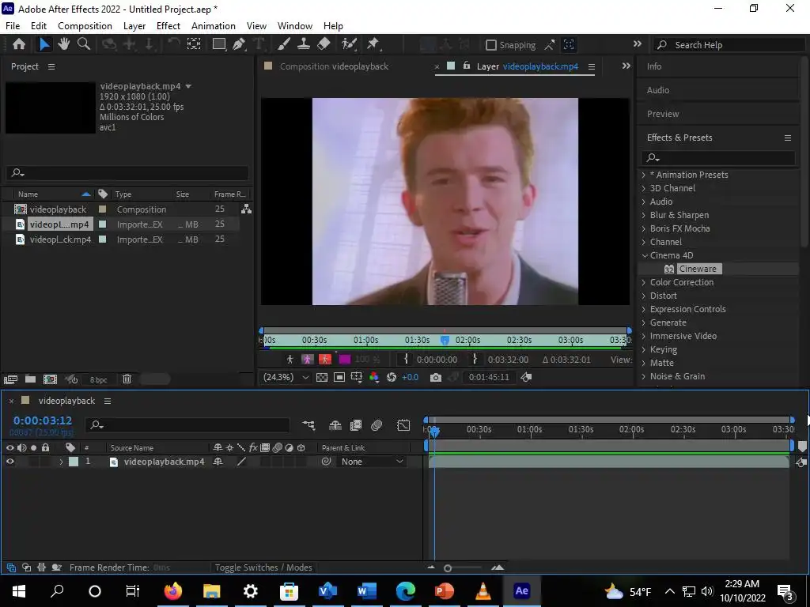Create a new composition from Project panel footer

point(50,379)
